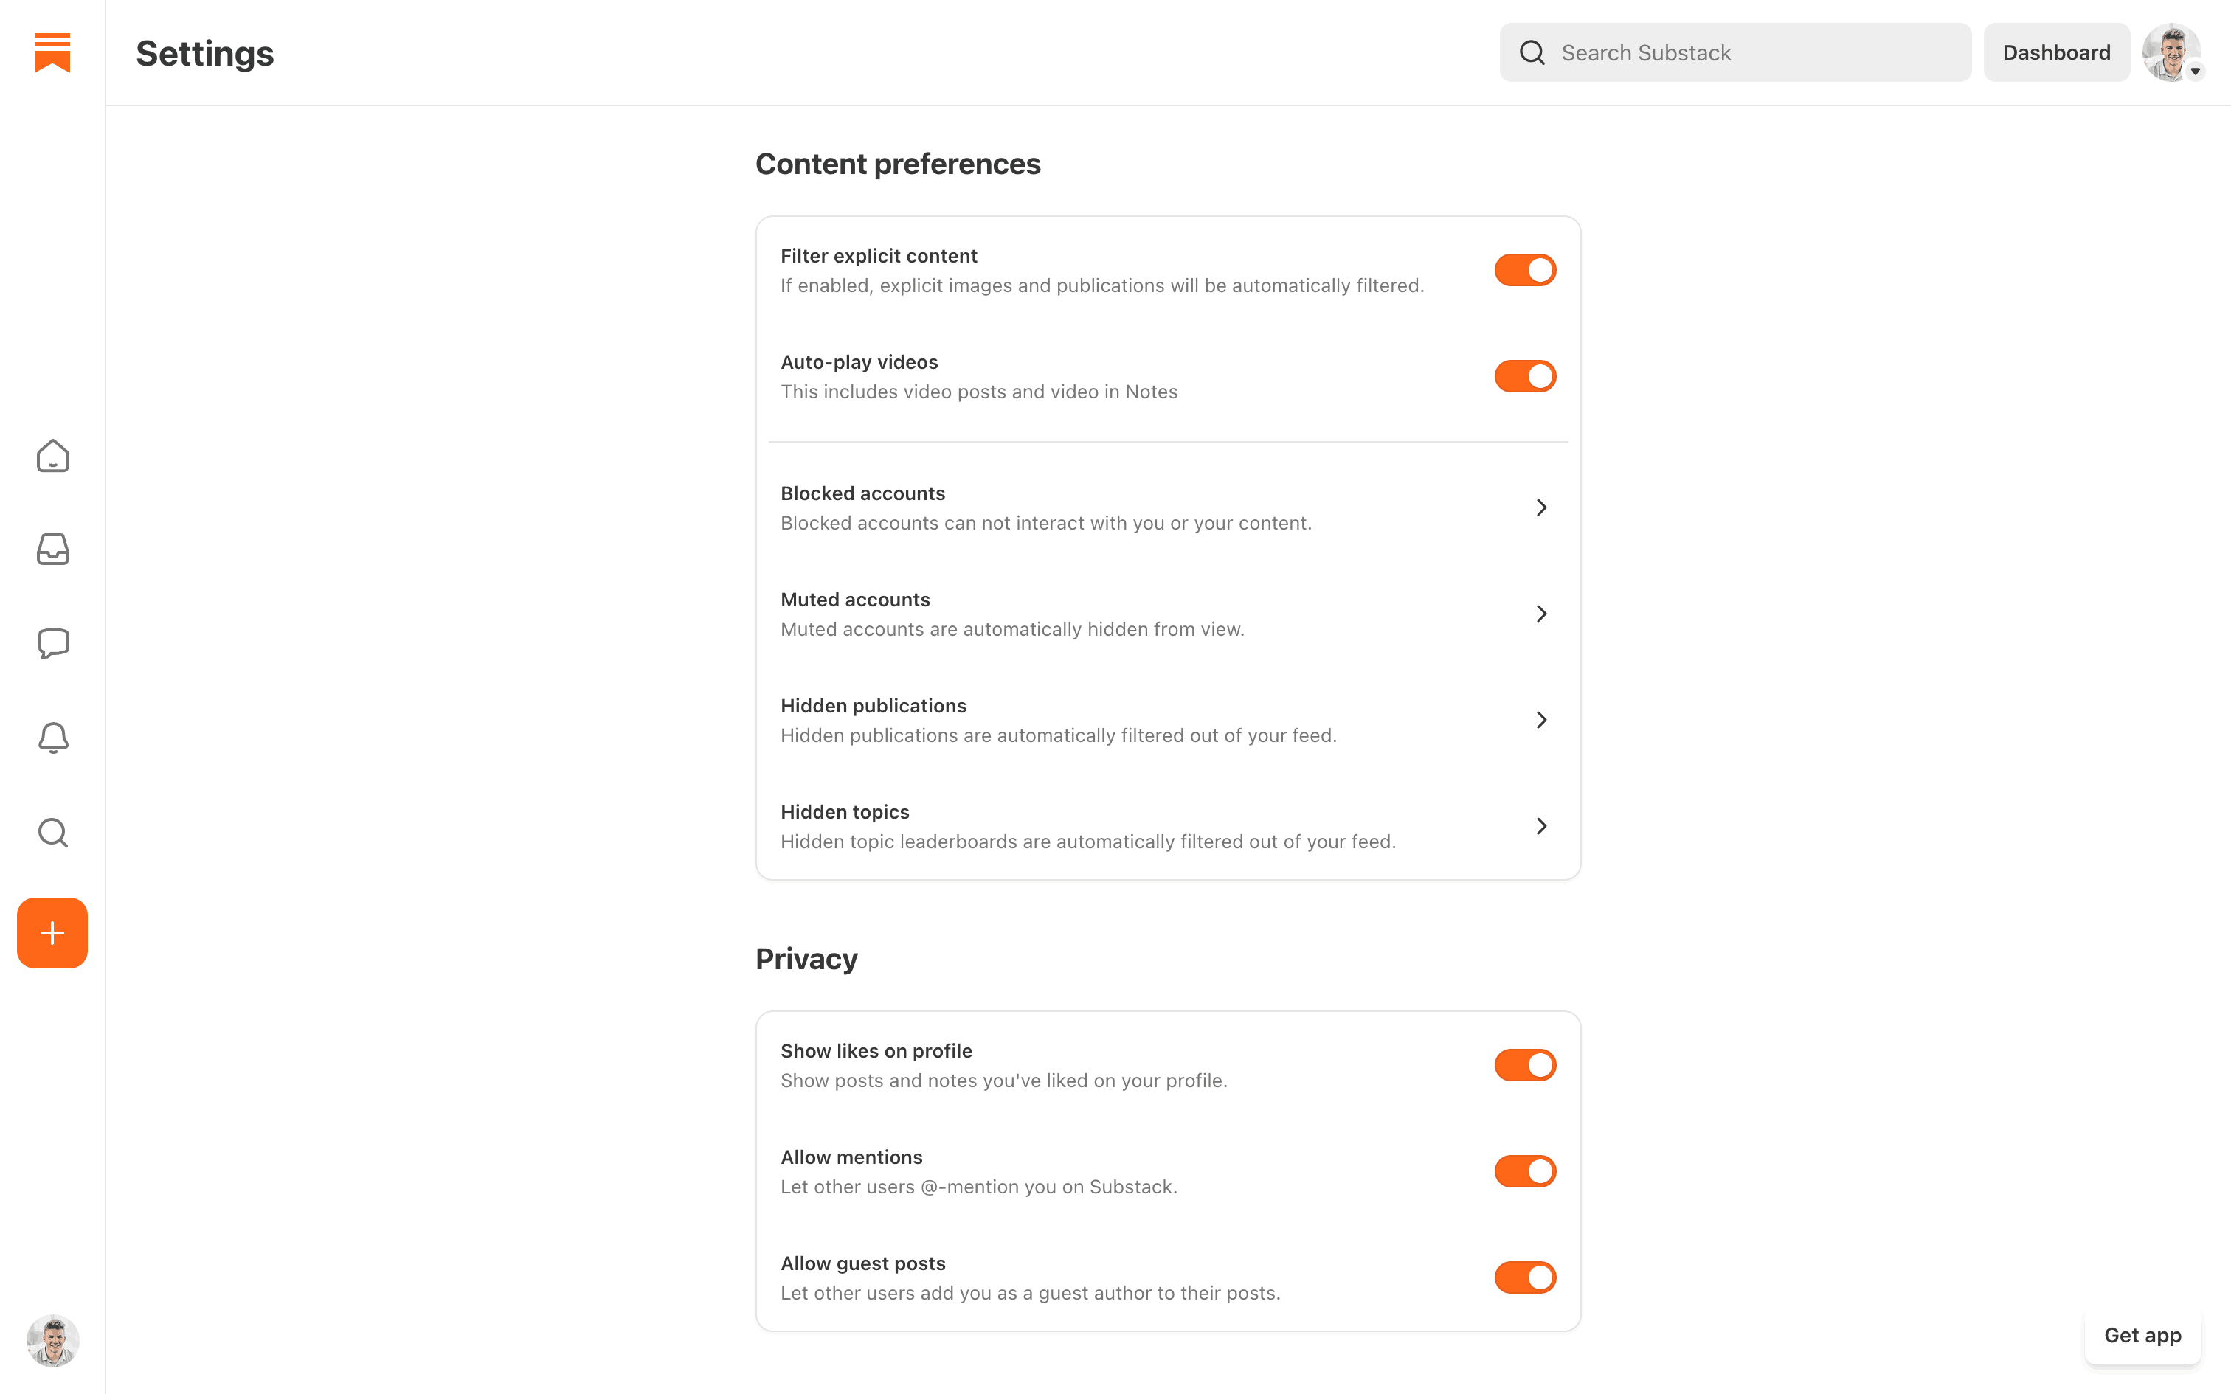The width and height of the screenshot is (2231, 1394).
Task: Open Activity notifications bell
Action: click(52, 738)
